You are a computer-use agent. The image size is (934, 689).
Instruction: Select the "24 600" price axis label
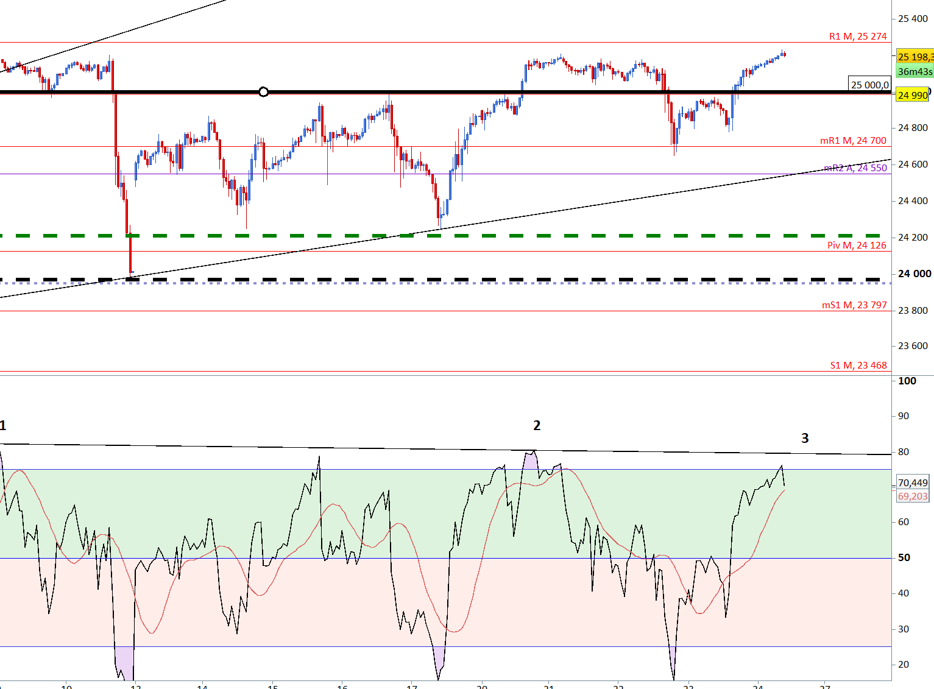[913, 164]
